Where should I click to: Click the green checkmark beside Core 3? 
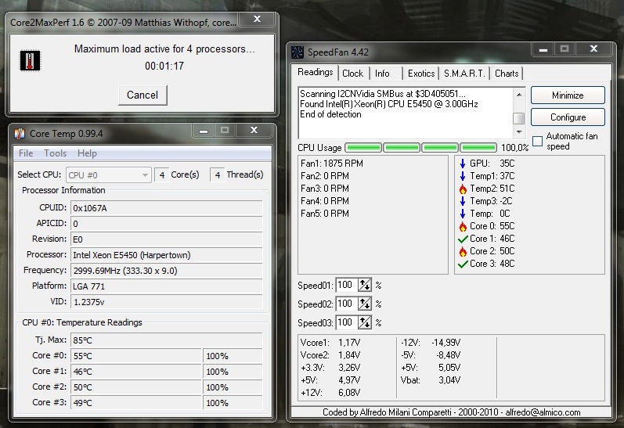click(463, 264)
